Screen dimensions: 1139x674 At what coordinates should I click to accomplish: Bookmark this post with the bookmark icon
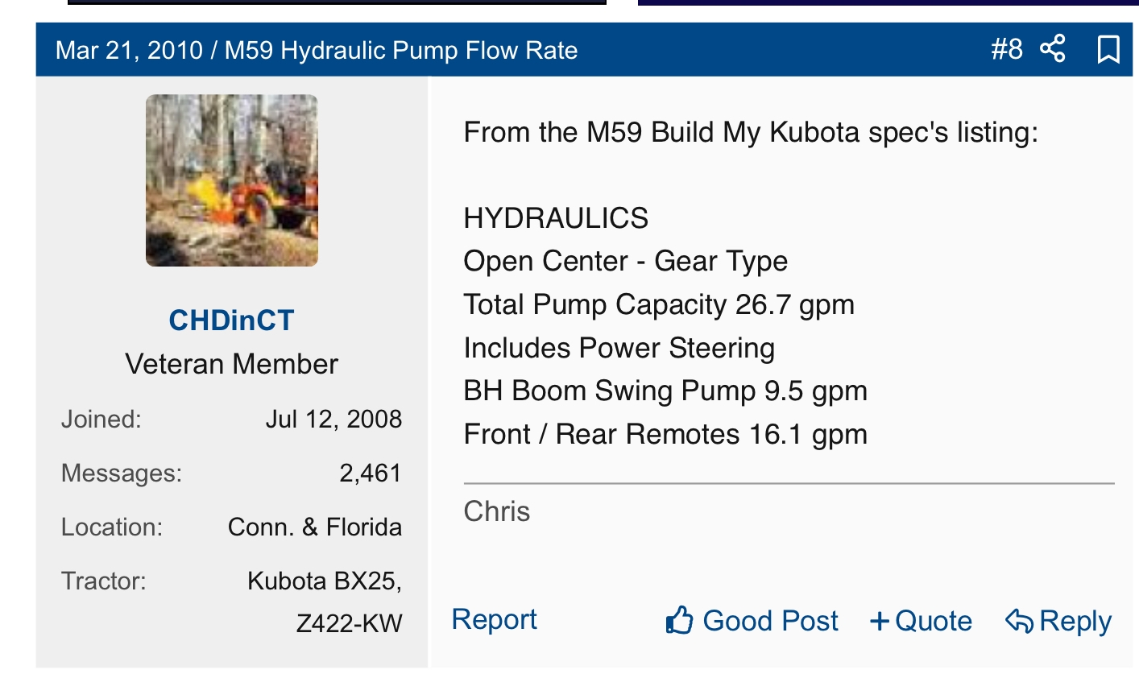pyautogui.click(x=1108, y=50)
